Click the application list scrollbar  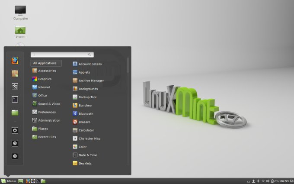click(x=128, y=65)
